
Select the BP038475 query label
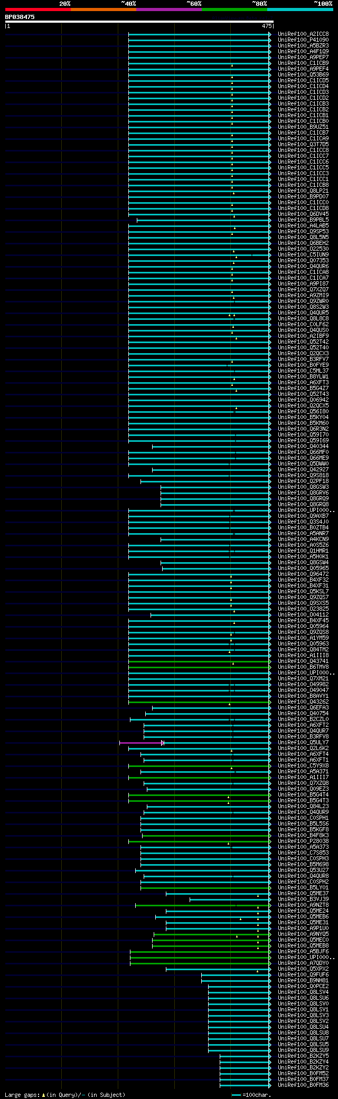tap(20, 17)
